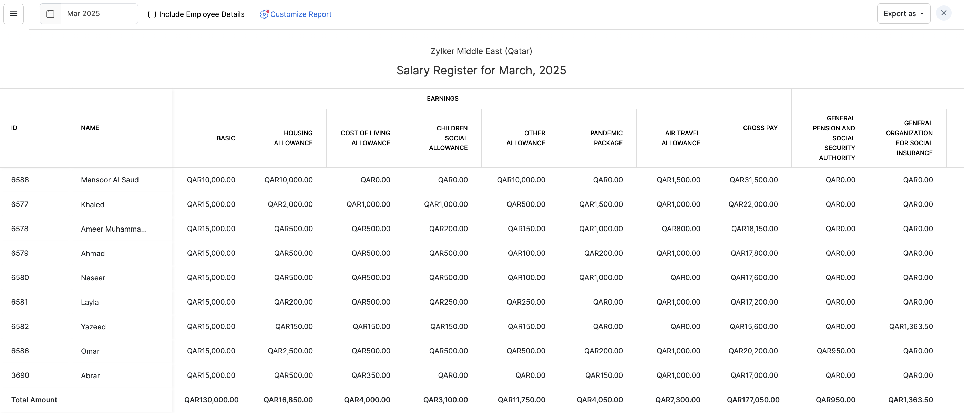Click the Basic column header
964x413 pixels.
click(x=226, y=138)
